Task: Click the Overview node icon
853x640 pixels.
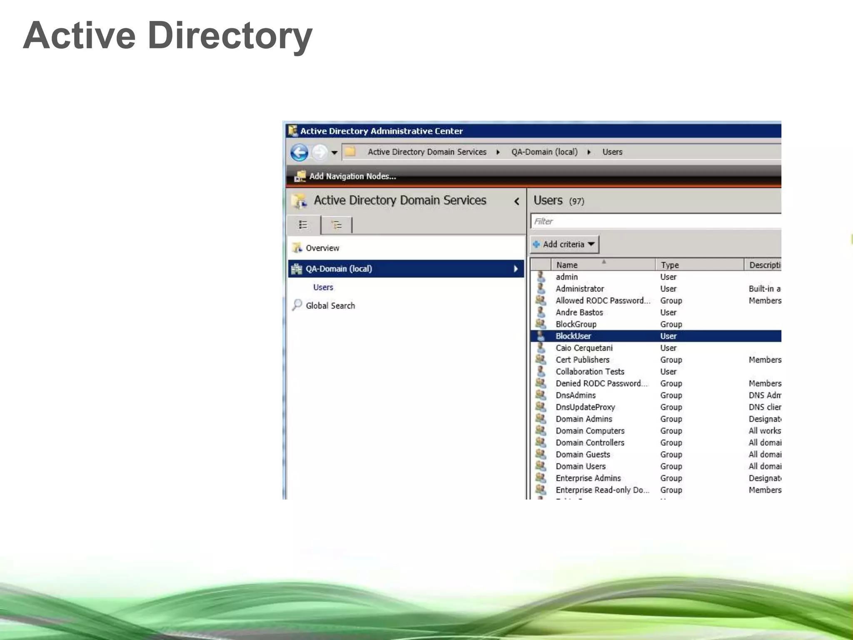Action: click(x=297, y=248)
